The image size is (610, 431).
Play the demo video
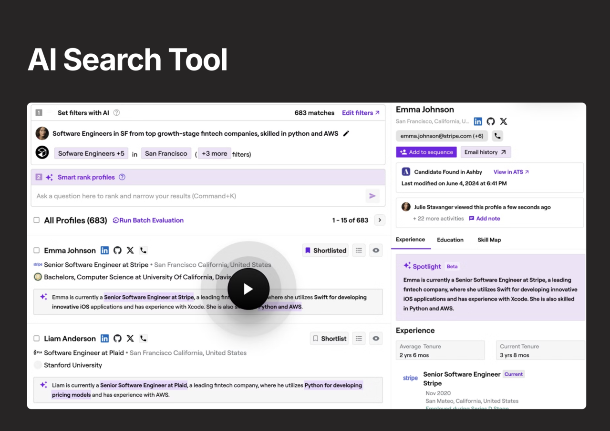248,289
